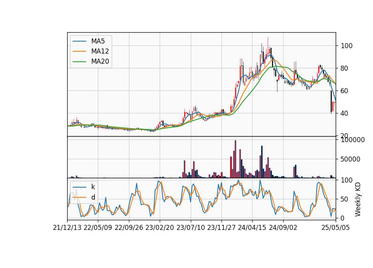
Task: Click the 22/09/26 date tick label
Action: [x=129, y=228]
